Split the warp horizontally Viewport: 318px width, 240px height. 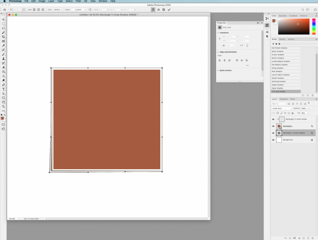pyautogui.click(x=43, y=10)
